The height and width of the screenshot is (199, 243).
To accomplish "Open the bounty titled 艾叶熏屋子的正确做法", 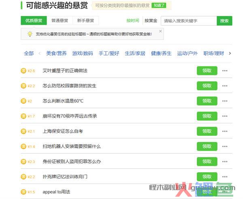I will (65, 71).
